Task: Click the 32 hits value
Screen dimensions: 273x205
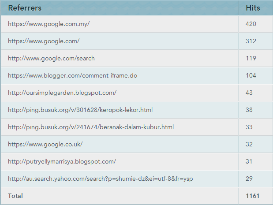Action: coord(249,144)
